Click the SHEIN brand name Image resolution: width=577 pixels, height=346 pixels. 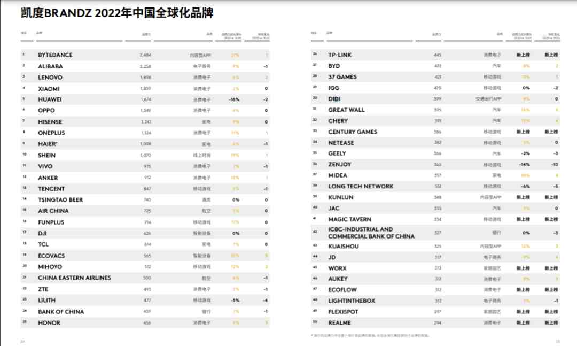46,156
